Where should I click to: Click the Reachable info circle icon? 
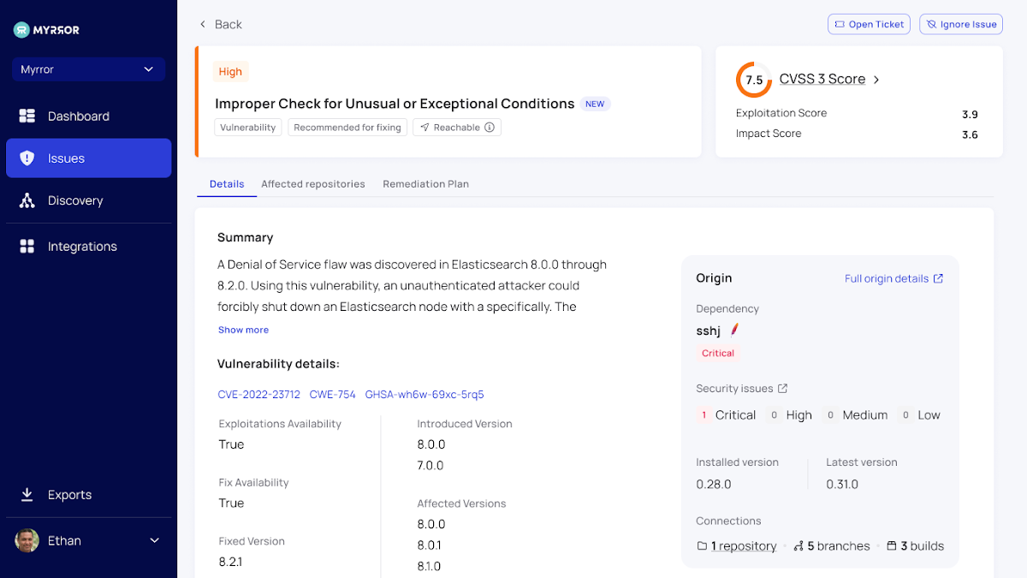click(x=490, y=128)
